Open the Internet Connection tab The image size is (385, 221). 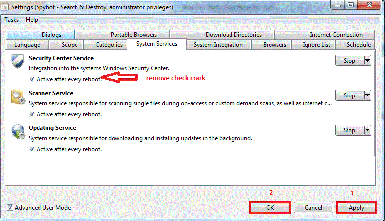tap(325, 35)
